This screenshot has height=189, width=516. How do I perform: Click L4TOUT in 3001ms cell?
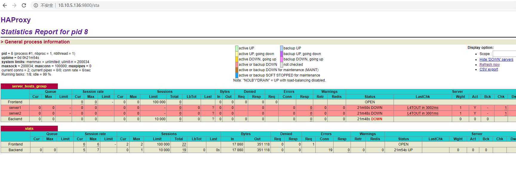coord(423,113)
